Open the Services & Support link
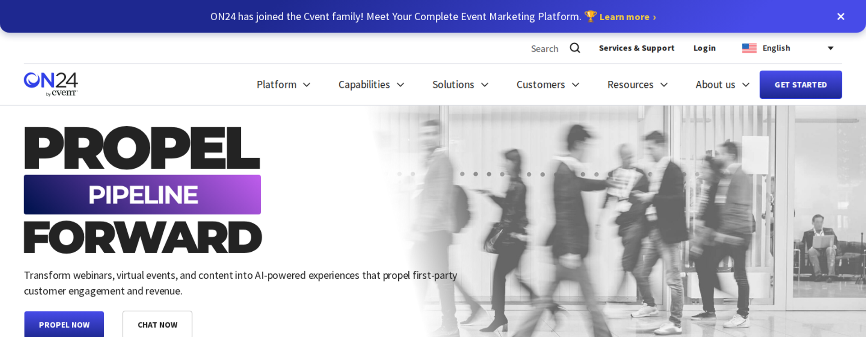This screenshot has width=866, height=337. (x=636, y=48)
